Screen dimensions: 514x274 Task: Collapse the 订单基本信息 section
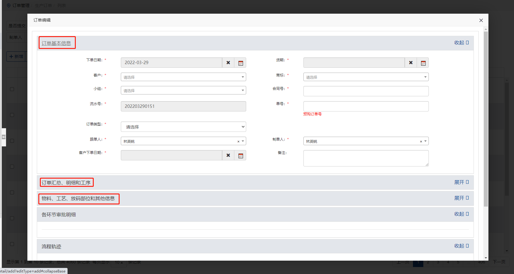click(461, 43)
